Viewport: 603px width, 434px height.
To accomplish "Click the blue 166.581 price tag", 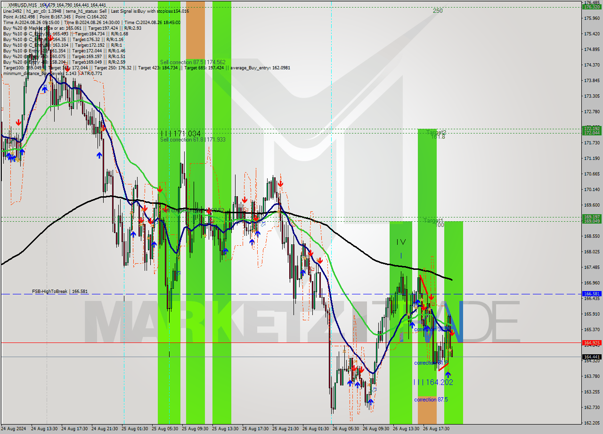I will tap(592, 293).
